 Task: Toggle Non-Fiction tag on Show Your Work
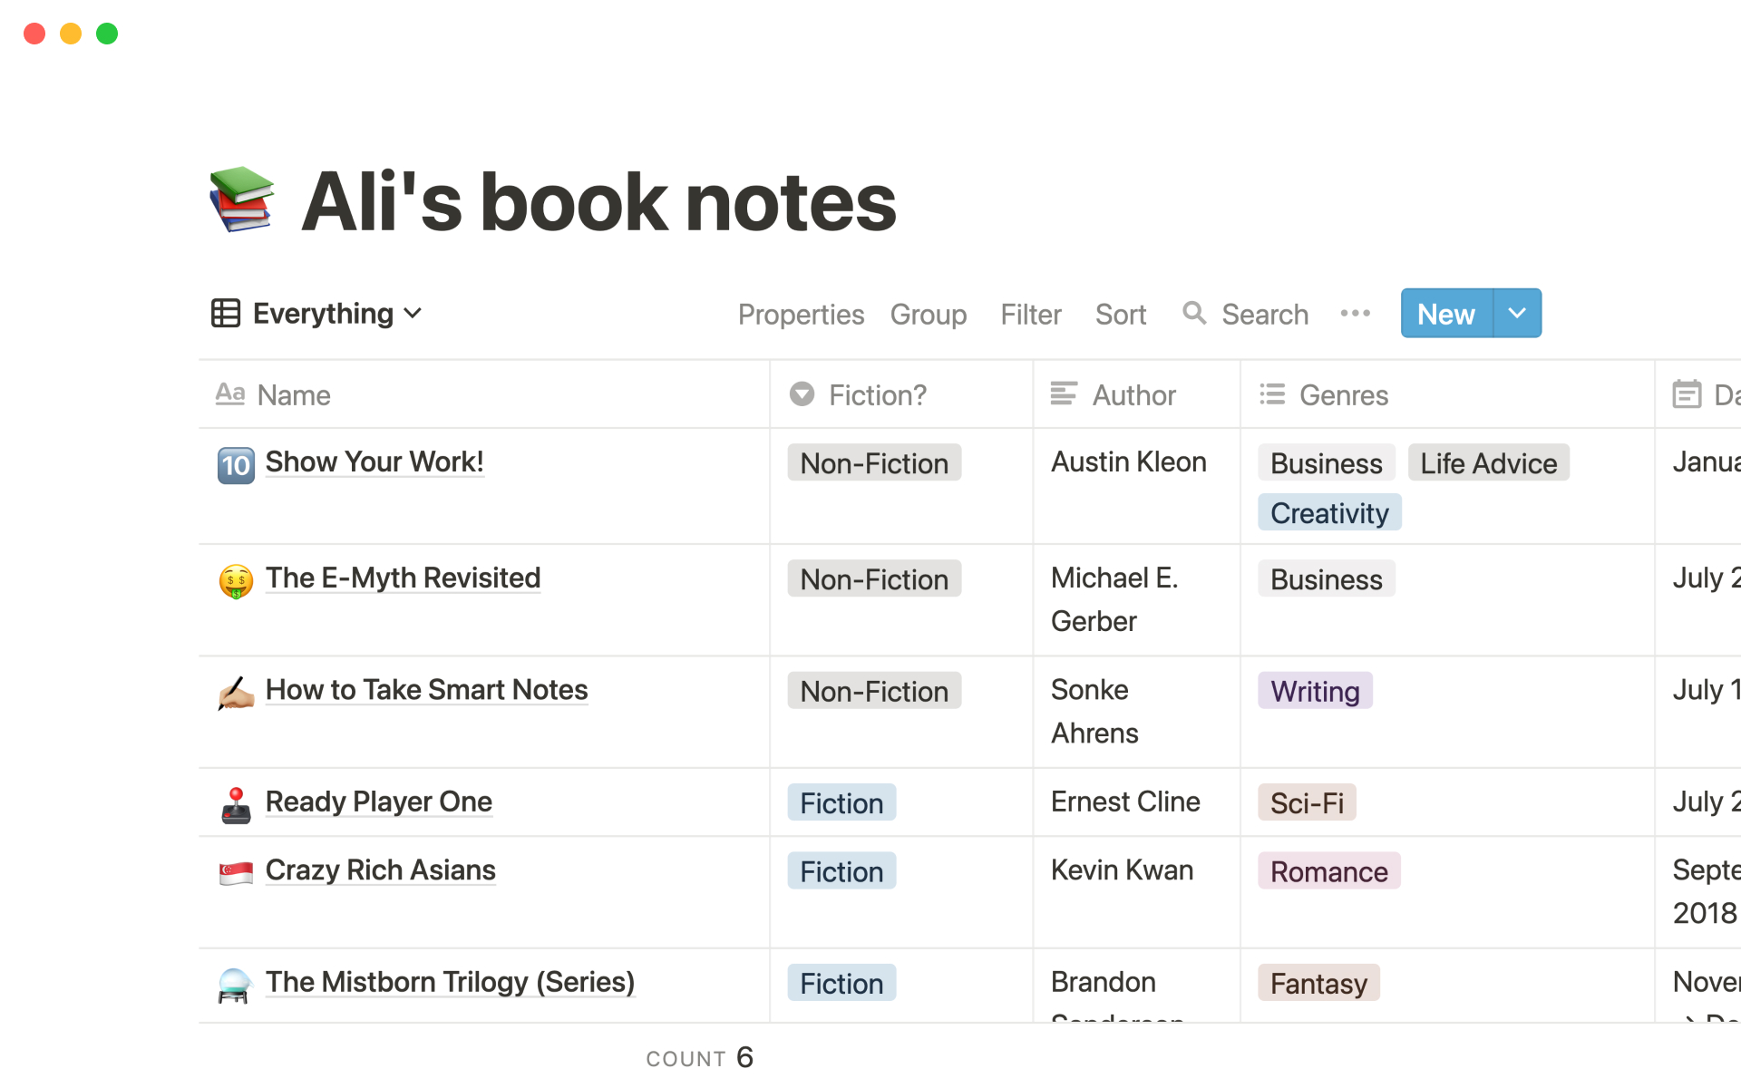[x=873, y=462]
